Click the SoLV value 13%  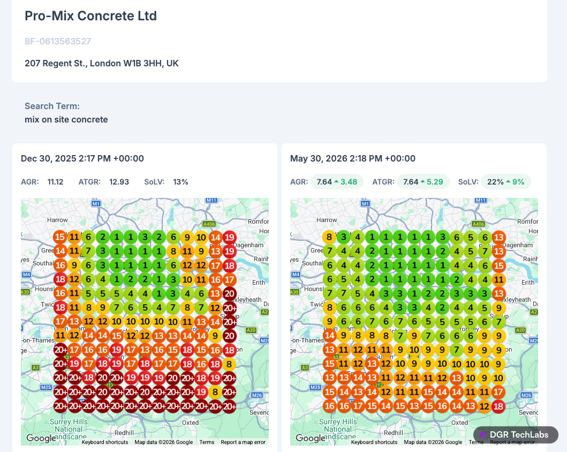[x=180, y=182]
